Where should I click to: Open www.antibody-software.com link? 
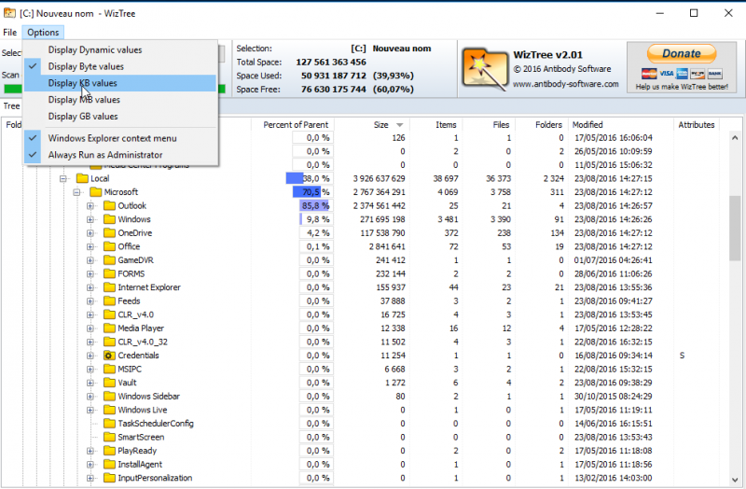(565, 84)
